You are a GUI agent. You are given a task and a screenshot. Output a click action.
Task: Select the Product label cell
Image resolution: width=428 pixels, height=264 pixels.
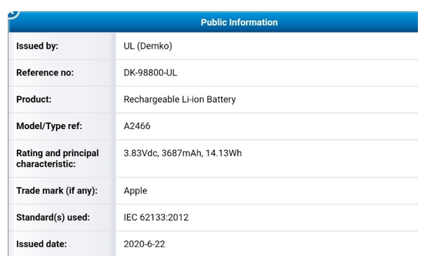pyautogui.click(x=62, y=100)
